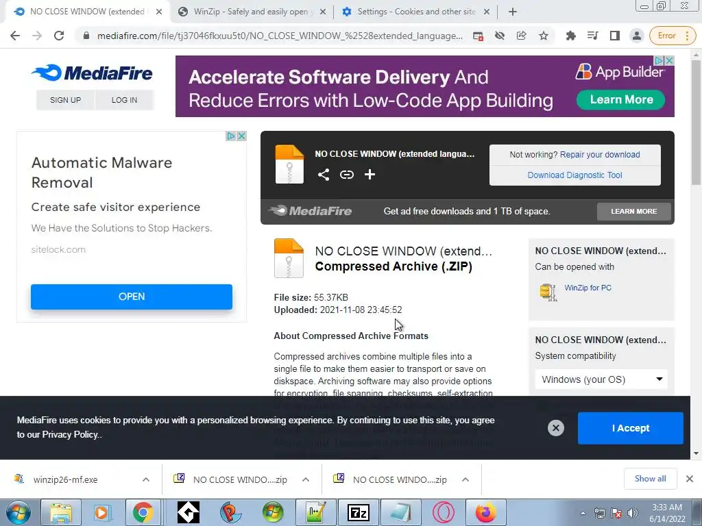Click the share page icon in address bar
The image size is (702, 526).
pos(522,36)
